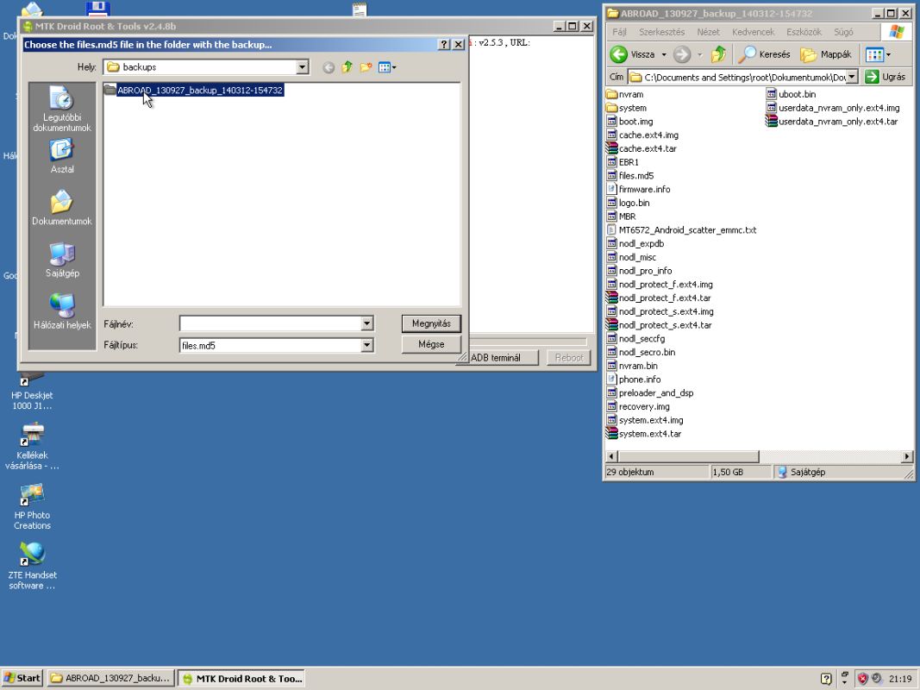Viewport: 920px width, 690px height.
Task: Open Dokumentumok in the dialog sidebar
Action: click(61, 208)
